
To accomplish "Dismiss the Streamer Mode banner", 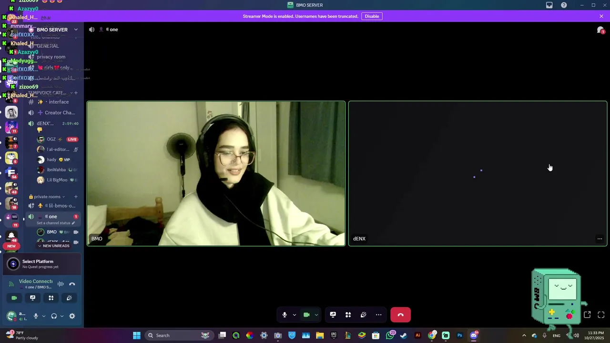I will click(601, 16).
